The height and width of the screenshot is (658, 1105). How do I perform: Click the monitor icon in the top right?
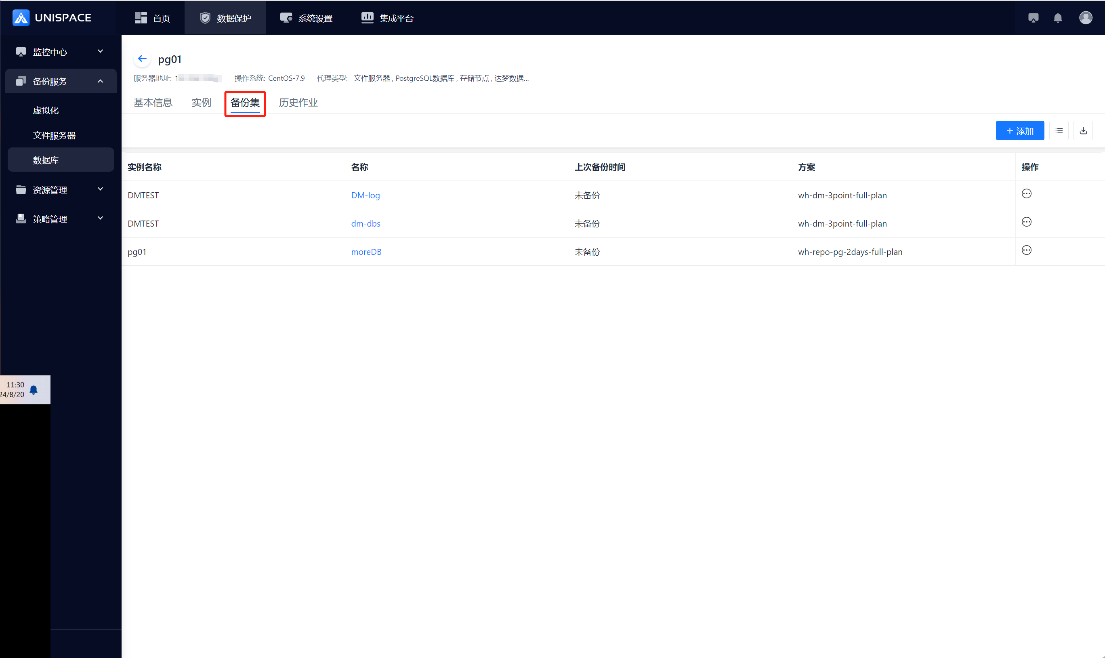(1033, 18)
